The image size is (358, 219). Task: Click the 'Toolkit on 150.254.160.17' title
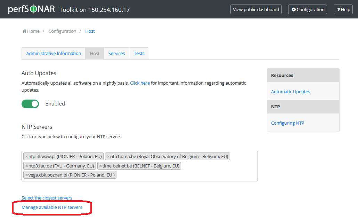95,10
